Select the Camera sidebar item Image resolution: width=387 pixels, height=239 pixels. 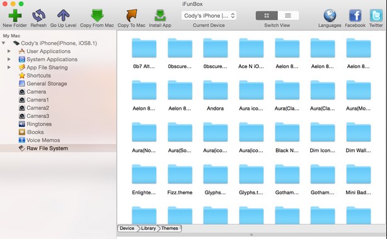coord(37,91)
